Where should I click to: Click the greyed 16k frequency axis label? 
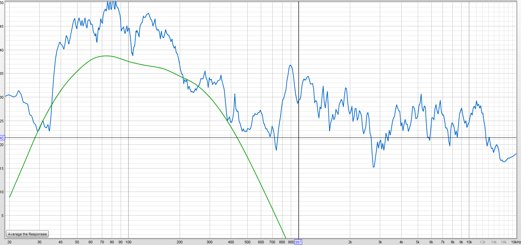coord(504,242)
